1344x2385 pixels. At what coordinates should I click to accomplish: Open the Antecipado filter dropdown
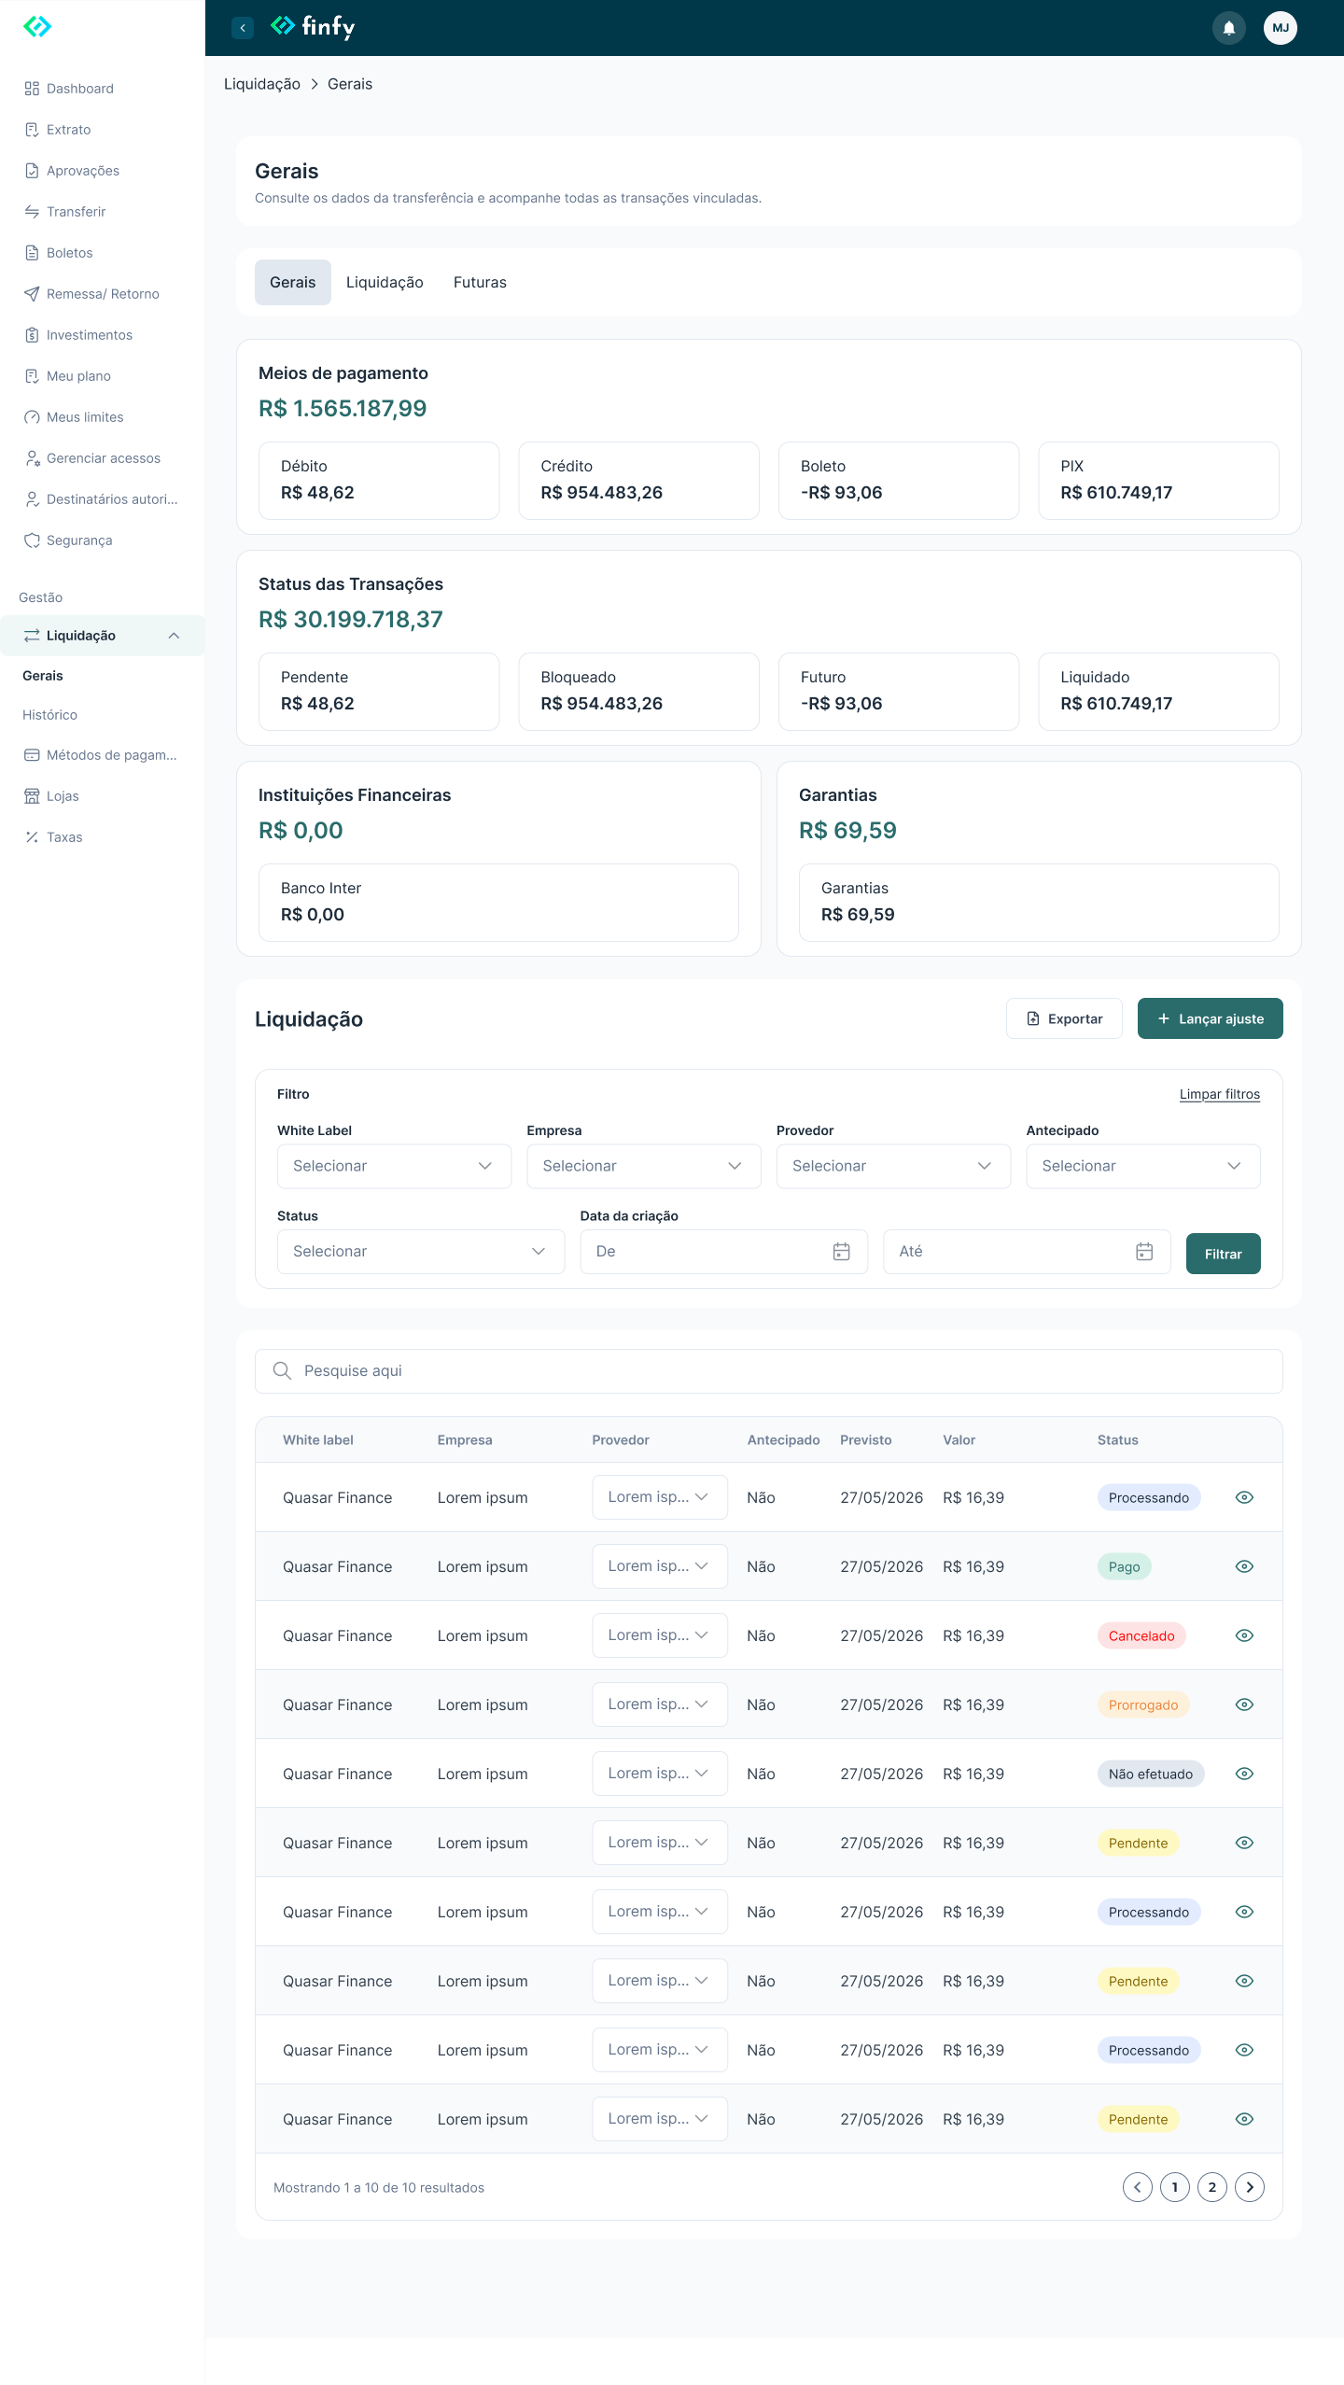[x=1143, y=1166]
